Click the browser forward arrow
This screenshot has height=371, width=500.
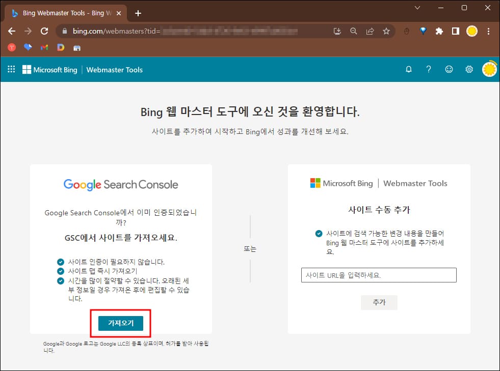click(x=28, y=31)
